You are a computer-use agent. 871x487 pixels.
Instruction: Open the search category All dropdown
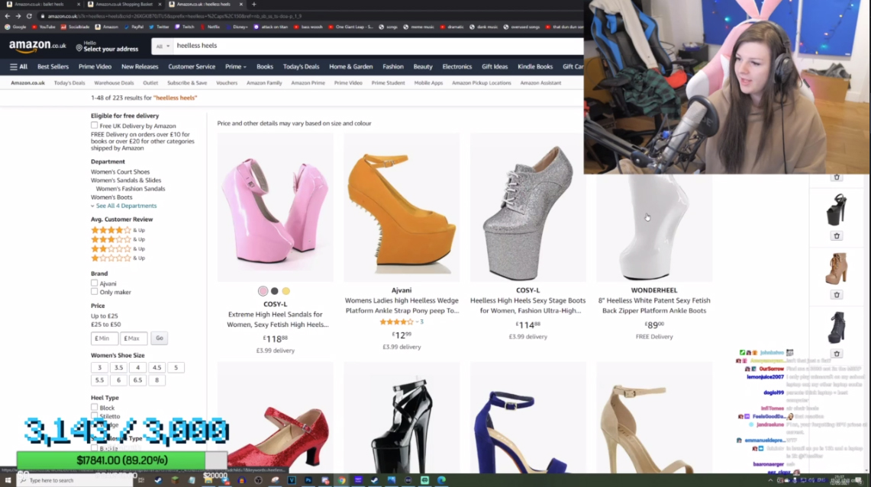tap(163, 46)
